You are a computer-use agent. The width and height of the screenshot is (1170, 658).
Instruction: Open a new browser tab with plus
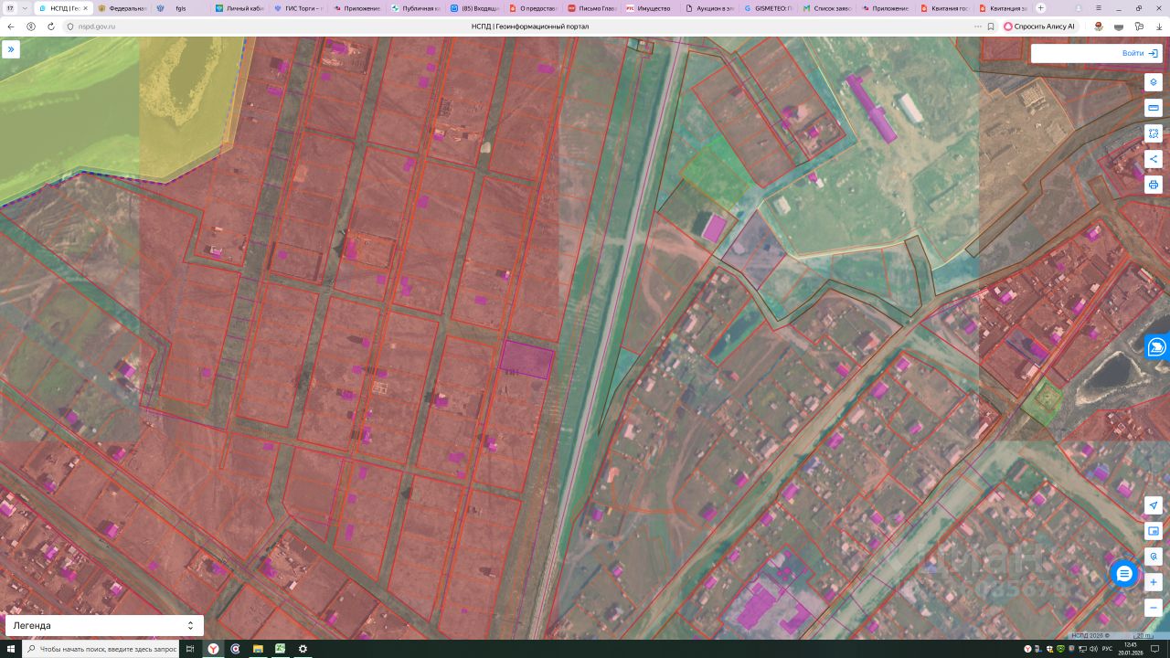tap(1040, 8)
